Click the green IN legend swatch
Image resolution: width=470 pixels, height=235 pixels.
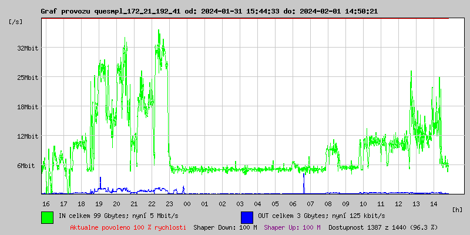48,217
